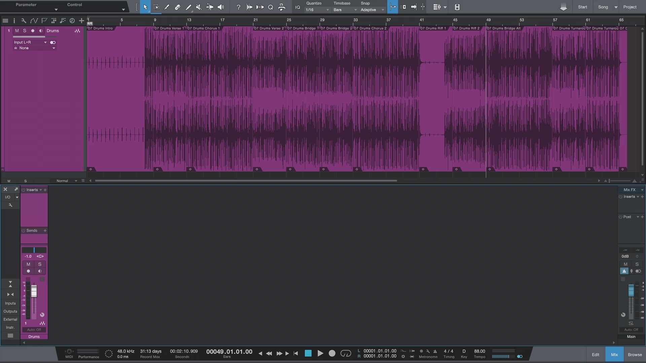The image size is (646, 363).
Task: Switch to the Song page
Action: pos(603,7)
